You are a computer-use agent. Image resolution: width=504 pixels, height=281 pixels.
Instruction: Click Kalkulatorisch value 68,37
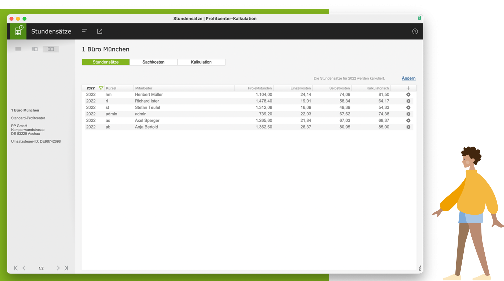point(384,120)
